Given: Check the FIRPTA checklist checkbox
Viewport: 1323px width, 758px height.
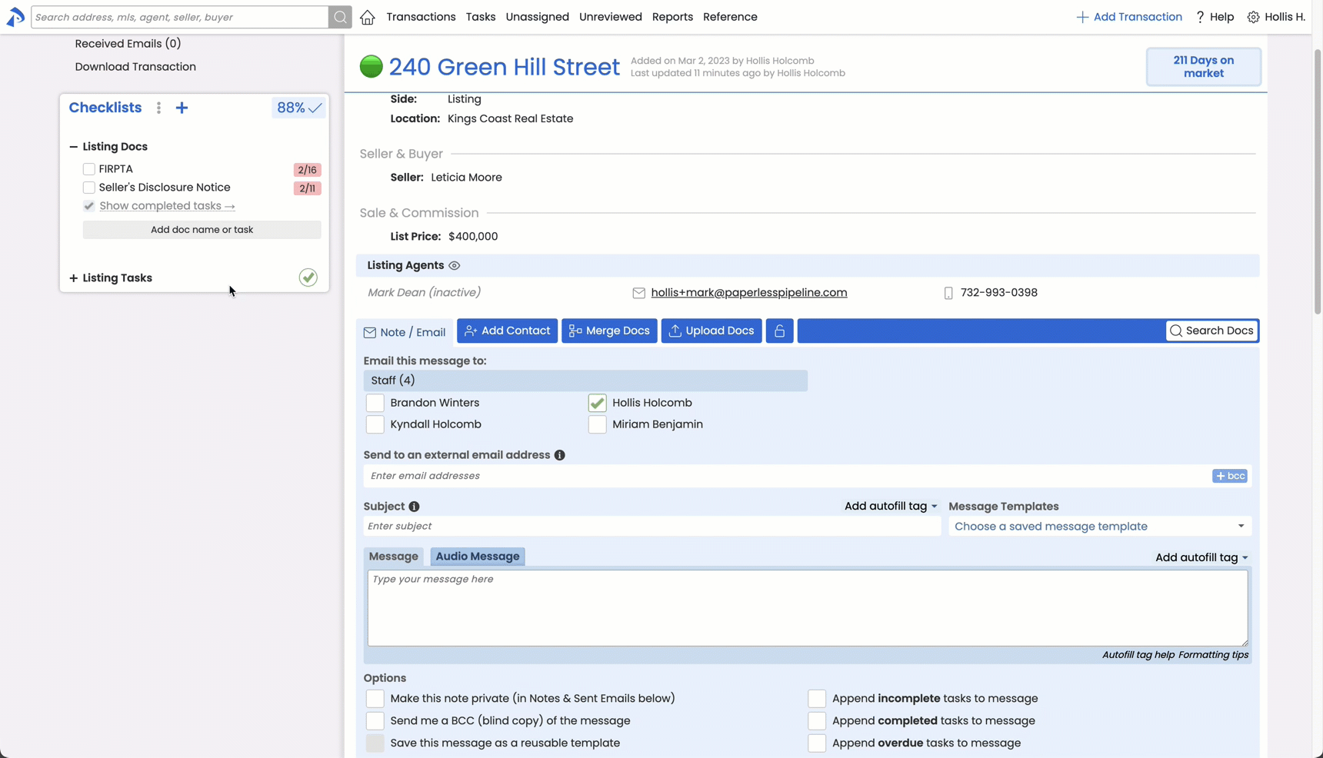Looking at the screenshot, I should tap(89, 169).
